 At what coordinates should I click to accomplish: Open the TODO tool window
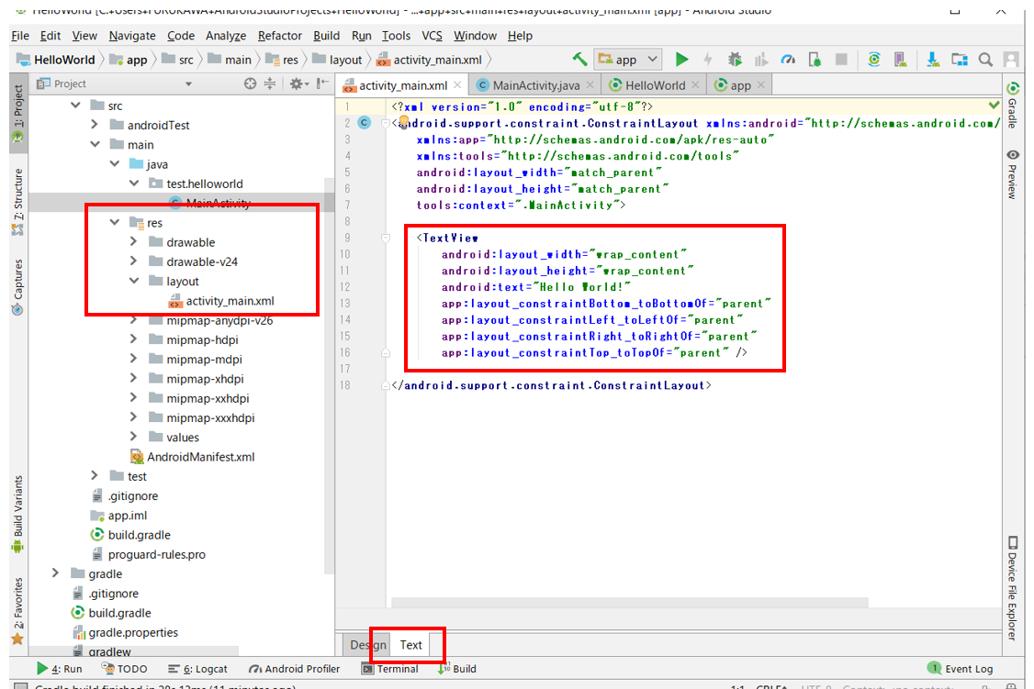tap(125, 669)
